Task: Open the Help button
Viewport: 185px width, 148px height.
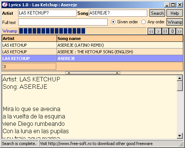Action: [x=175, y=13]
